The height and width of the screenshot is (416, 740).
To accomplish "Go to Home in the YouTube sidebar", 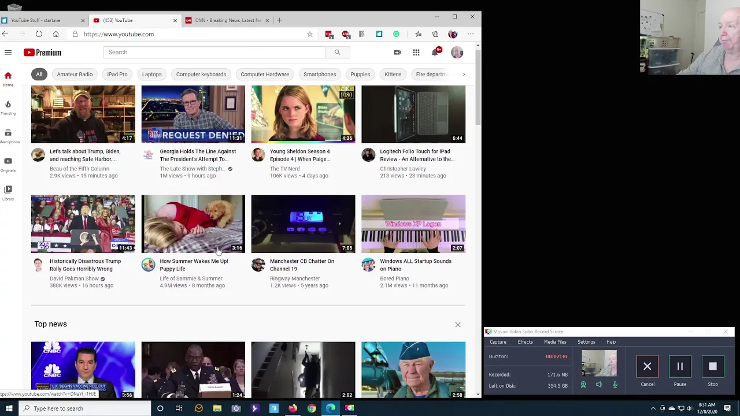I will 8,79.
